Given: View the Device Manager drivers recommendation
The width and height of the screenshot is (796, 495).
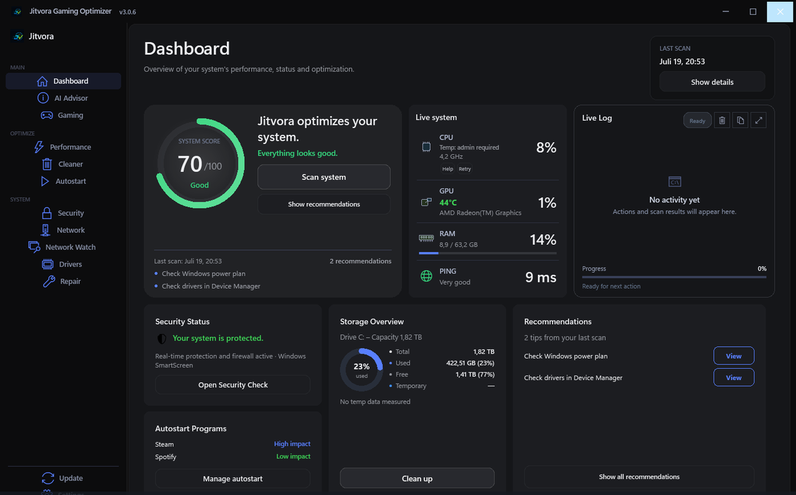Looking at the screenshot, I should (x=734, y=378).
